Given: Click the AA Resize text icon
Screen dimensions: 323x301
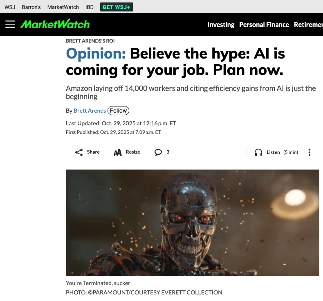Looking at the screenshot, I should pyautogui.click(x=118, y=152).
